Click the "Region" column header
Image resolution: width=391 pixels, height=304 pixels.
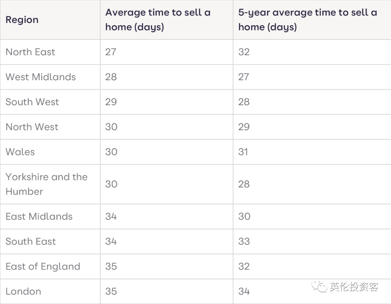coord(22,20)
